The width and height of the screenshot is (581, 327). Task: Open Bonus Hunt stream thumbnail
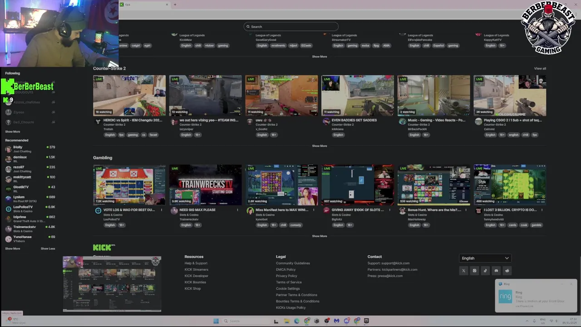[x=434, y=185]
